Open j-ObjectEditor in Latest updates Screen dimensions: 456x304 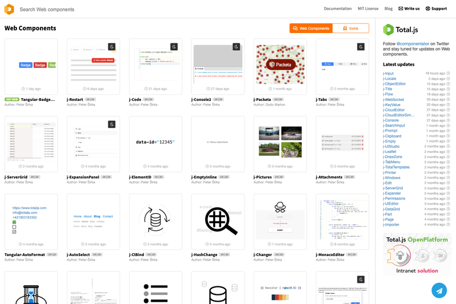pyautogui.click(x=394, y=84)
